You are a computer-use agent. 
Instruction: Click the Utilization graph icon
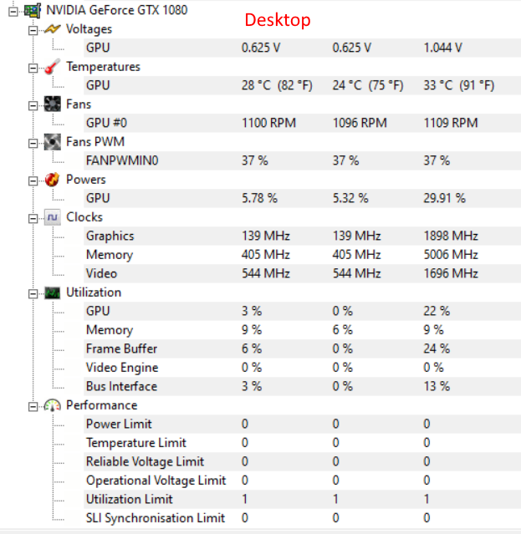[x=52, y=292]
